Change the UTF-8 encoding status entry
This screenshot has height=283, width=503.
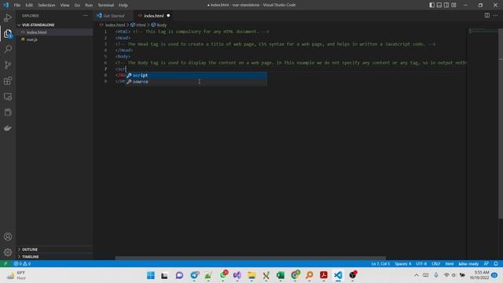(x=421, y=263)
